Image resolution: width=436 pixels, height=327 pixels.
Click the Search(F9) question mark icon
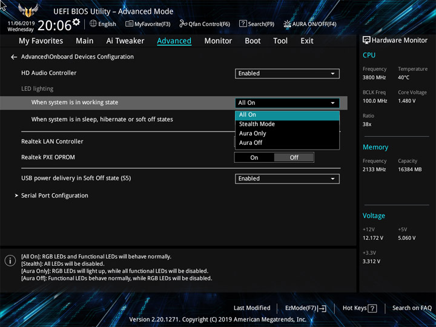[x=243, y=24]
